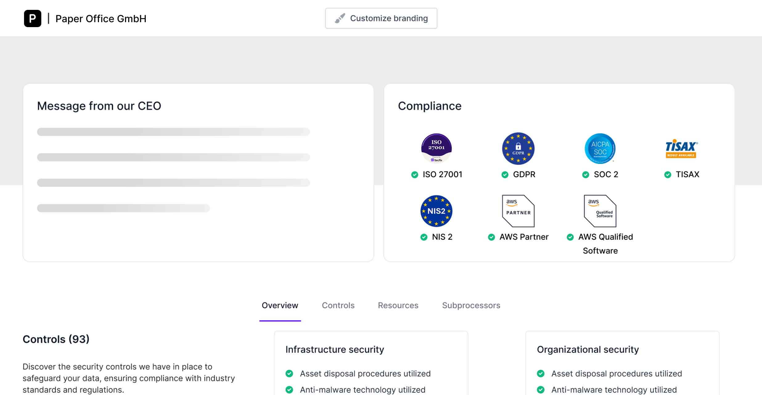Viewport: 762px width, 395px height.
Task: Click the Organizational security card heading
Action: tap(588, 350)
